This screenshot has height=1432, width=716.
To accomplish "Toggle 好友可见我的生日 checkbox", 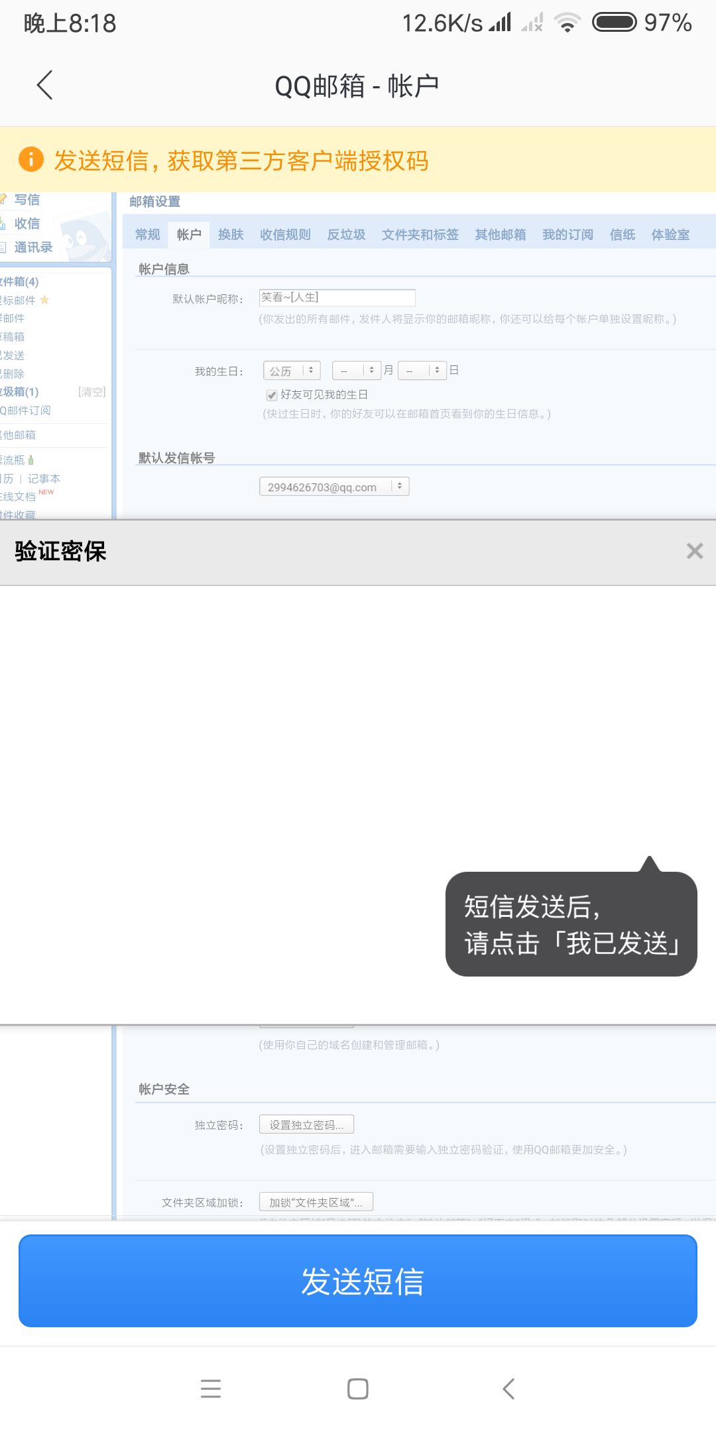I will pyautogui.click(x=272, y=395).
